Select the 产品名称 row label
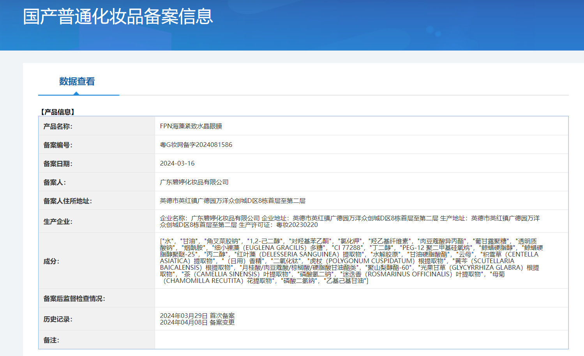Screen dimensions: 584x356 pyautogui.click(x=58, y=126)
